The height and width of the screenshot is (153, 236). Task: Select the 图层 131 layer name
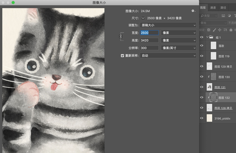point(220,87)
